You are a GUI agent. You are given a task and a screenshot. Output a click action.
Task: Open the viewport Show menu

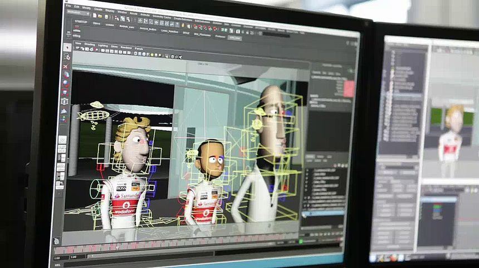pos(114,47)
